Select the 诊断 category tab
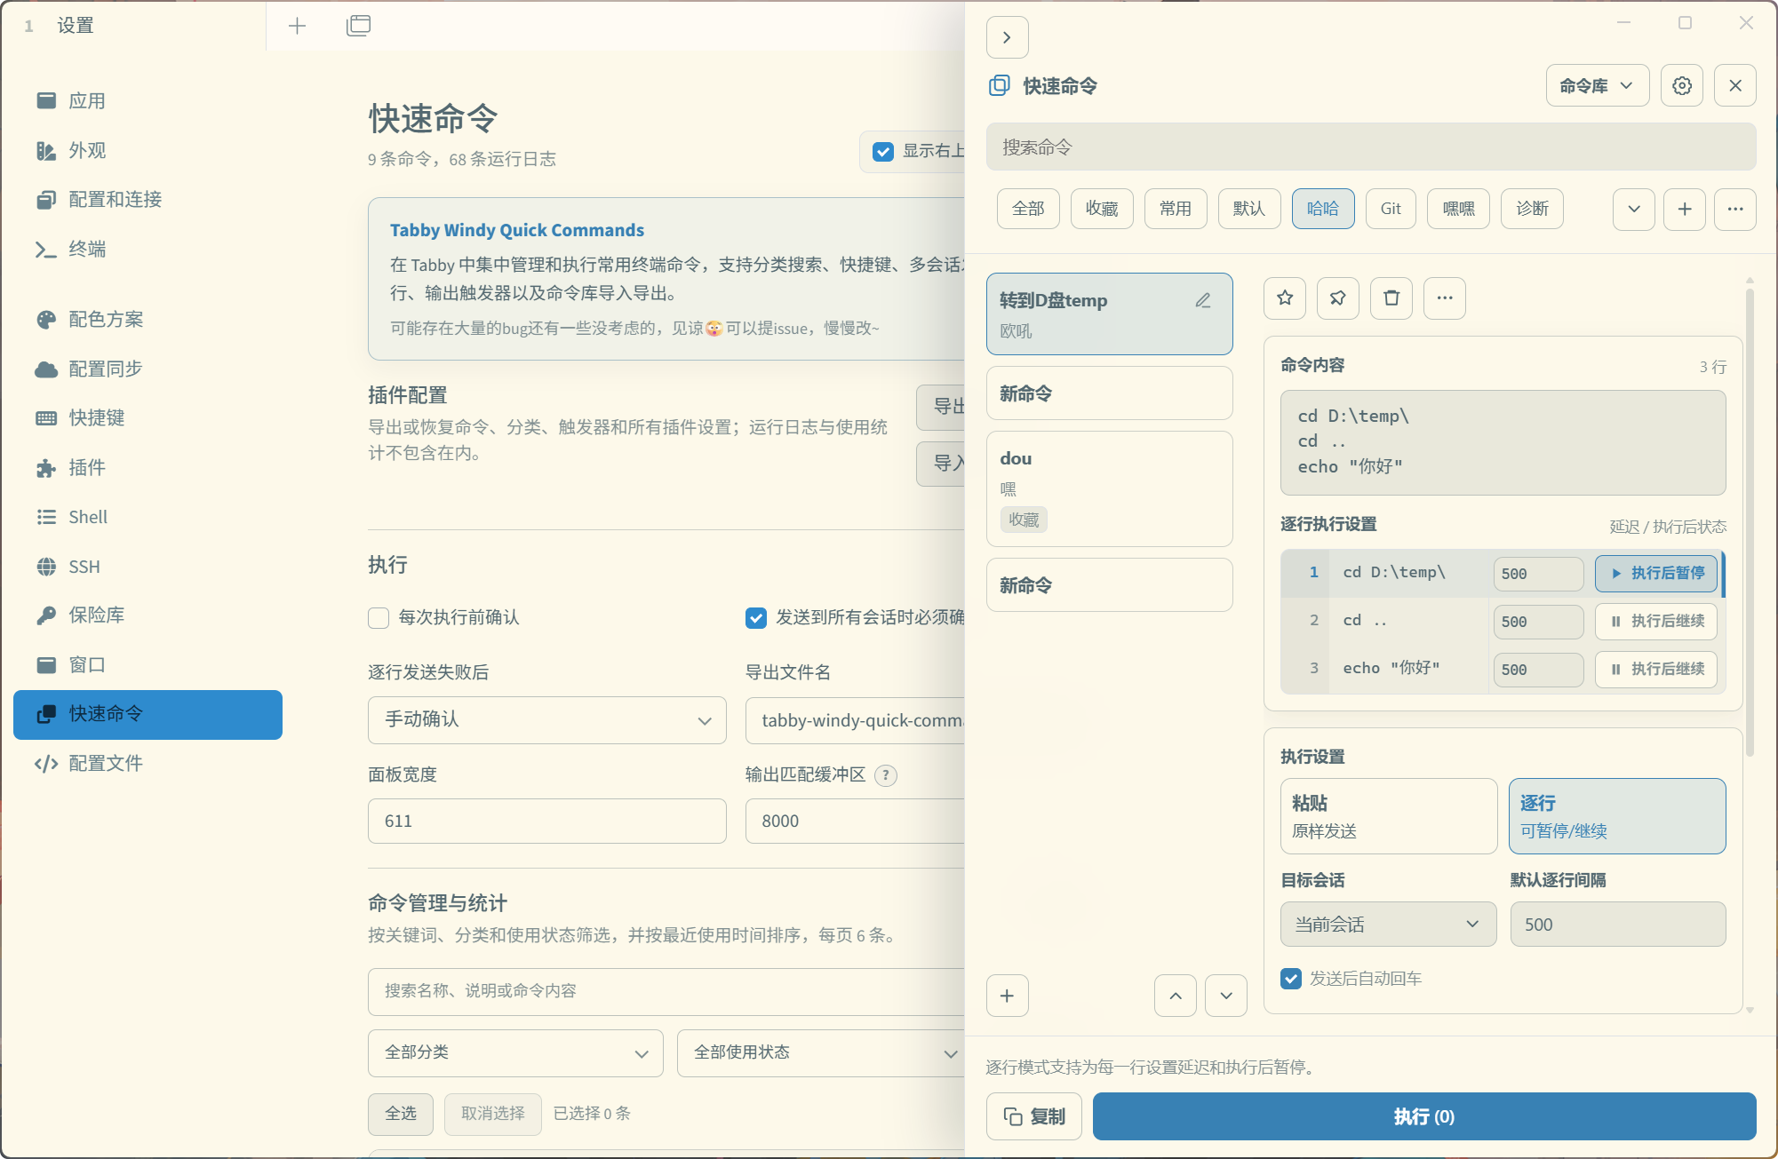 1532,209
